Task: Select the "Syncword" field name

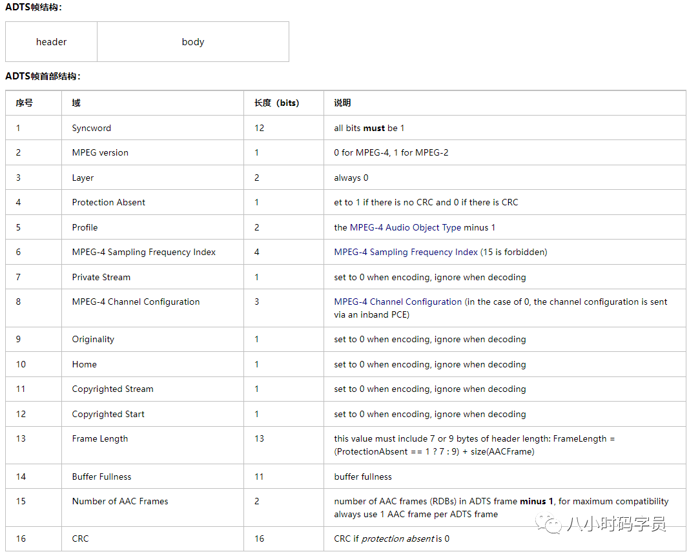Action: [x=92, y=128]
